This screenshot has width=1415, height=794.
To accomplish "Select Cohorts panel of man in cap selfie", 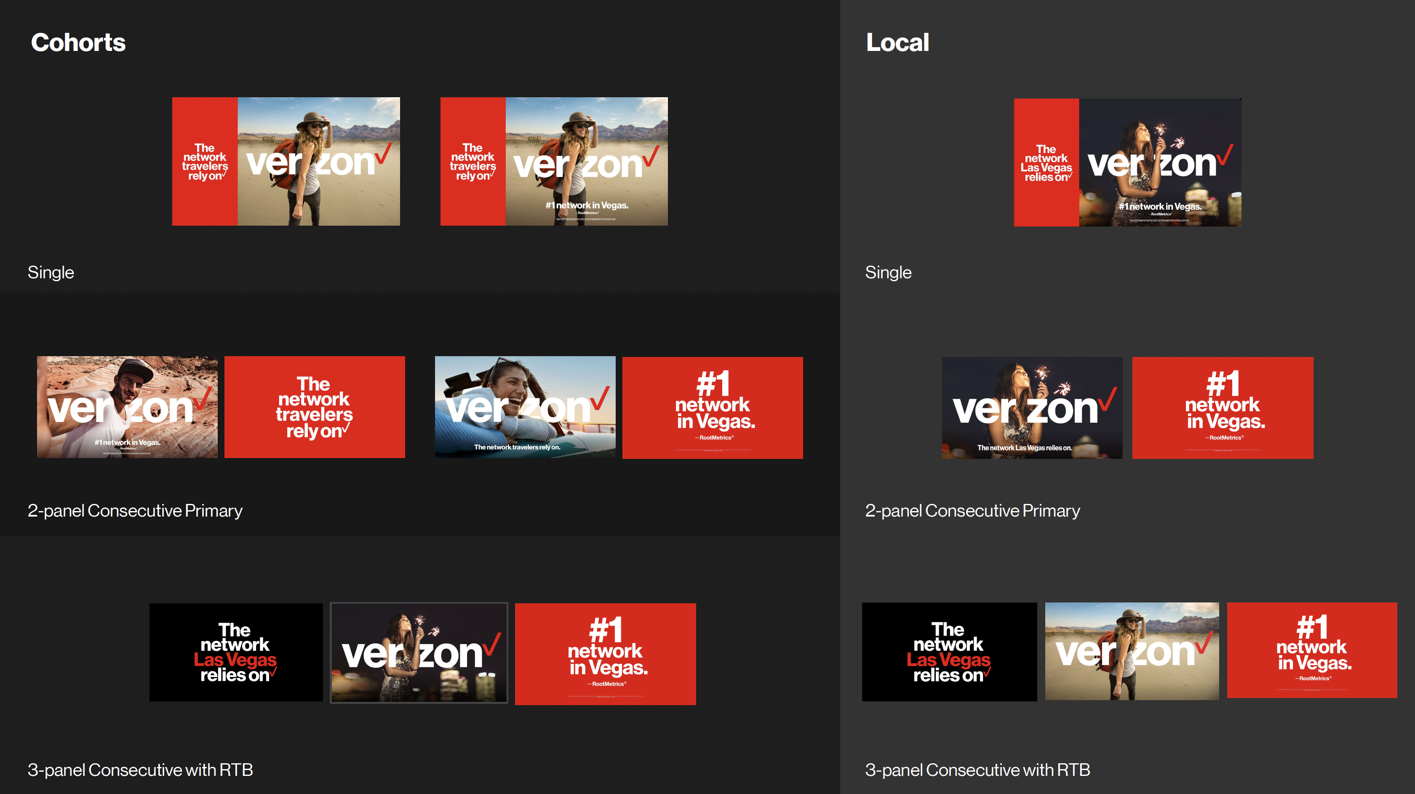I will point(127,407).
